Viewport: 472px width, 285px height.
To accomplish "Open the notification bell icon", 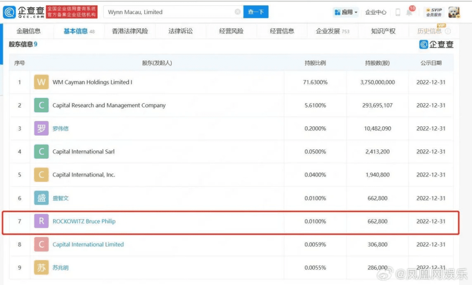I will [x=410, y=12].
